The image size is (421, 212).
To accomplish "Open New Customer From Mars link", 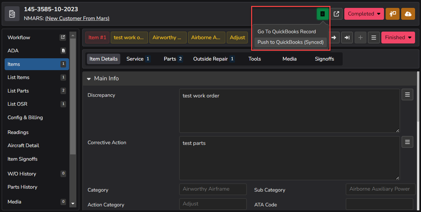I will point(77,18).
